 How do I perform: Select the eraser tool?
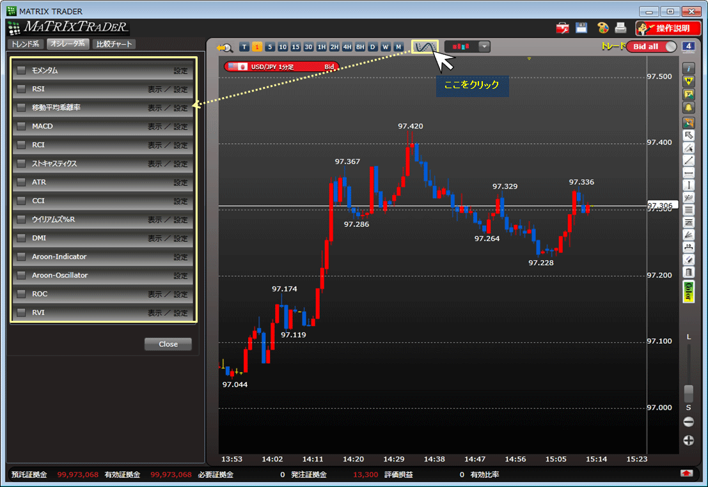tap(688, 259)
